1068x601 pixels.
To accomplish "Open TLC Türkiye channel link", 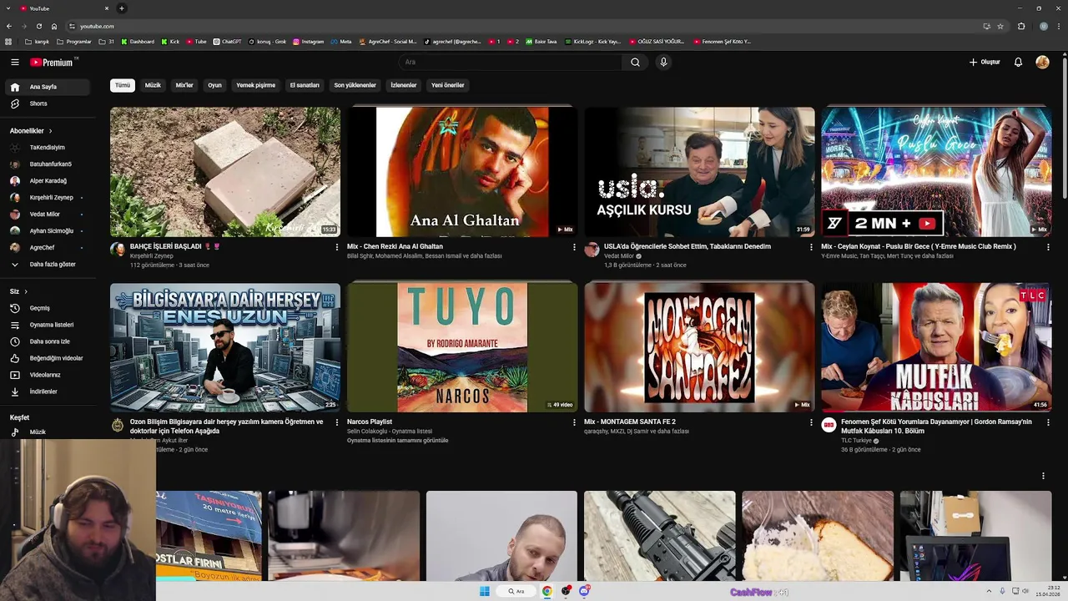I will coord(856,441).
